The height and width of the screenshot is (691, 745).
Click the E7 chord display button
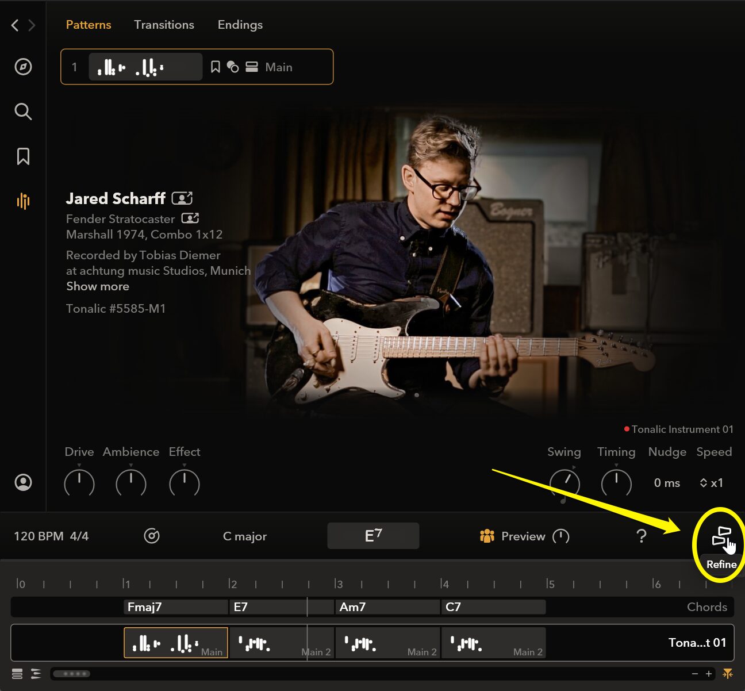[x=373, y=536]
